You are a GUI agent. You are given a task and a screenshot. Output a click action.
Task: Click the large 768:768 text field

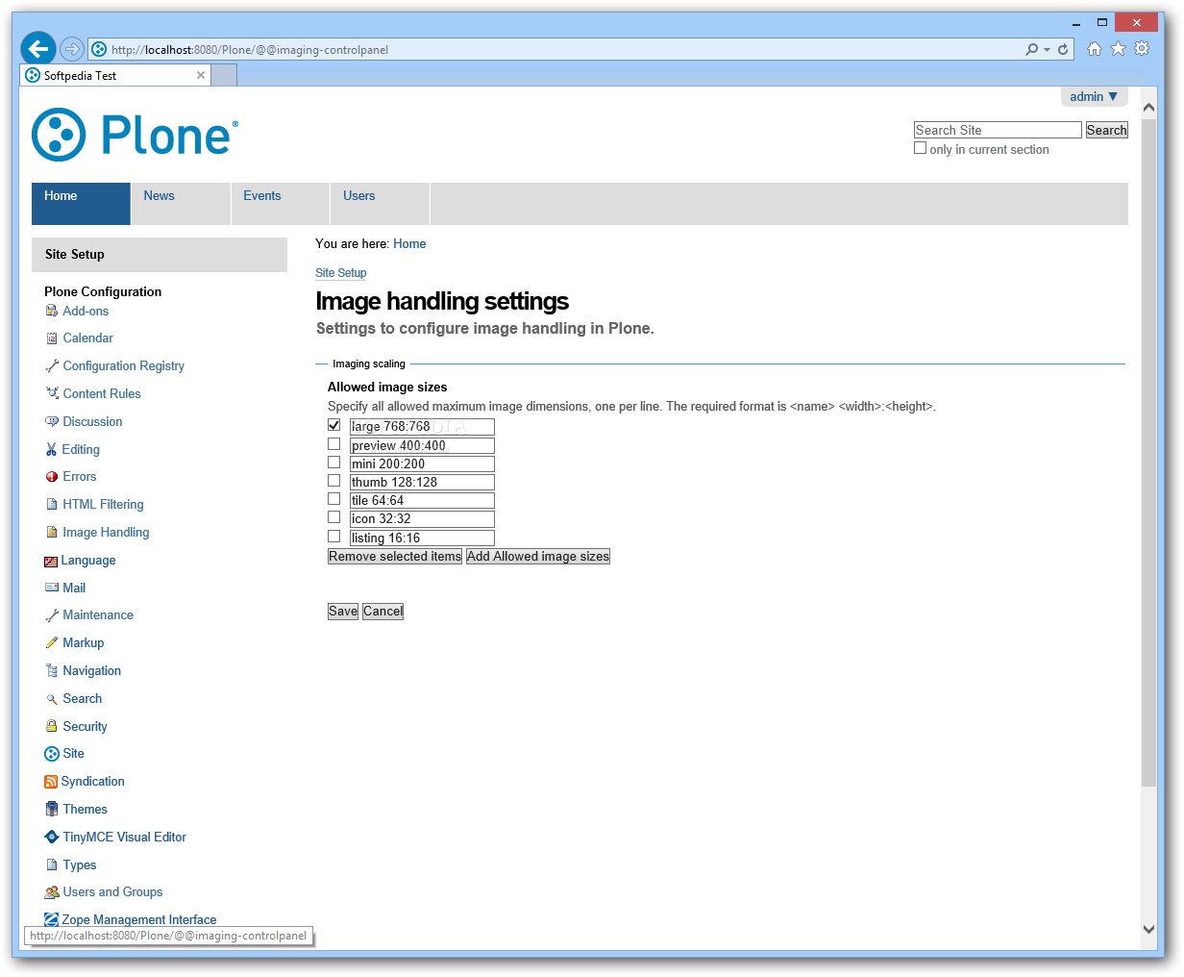click(422, 427)
